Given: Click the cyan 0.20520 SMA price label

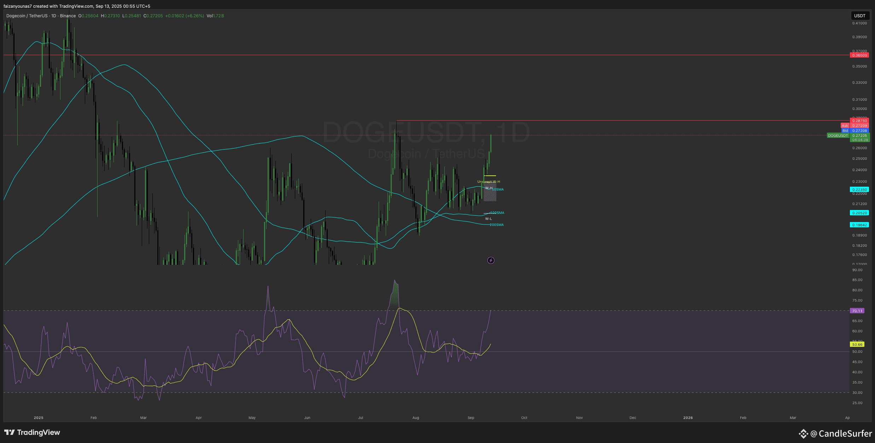Looking at the screenshot, I should (x=859, y=213).
